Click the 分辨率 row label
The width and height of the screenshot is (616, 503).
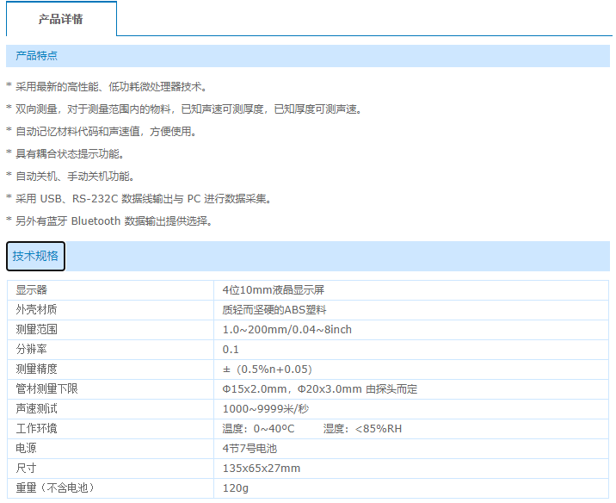tap(32, 350)
